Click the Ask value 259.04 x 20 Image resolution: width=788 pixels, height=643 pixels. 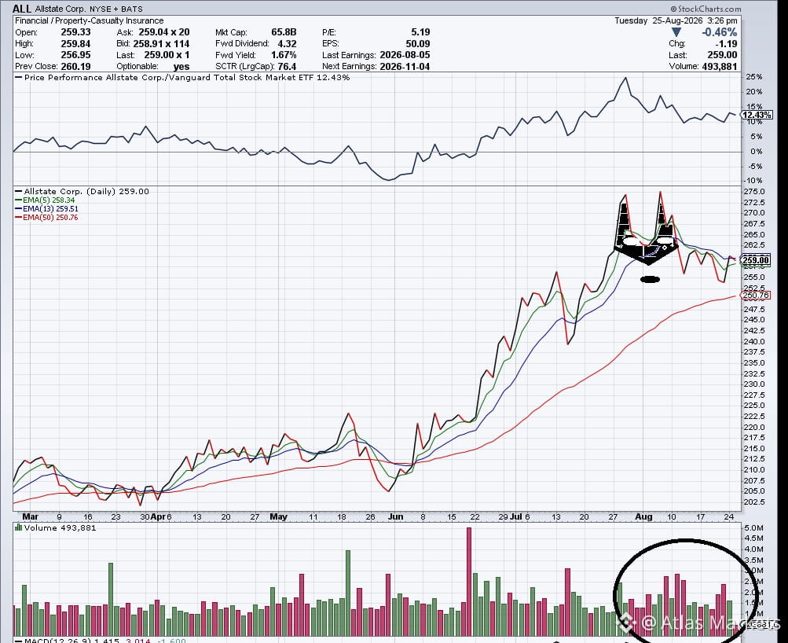[164, 32]
